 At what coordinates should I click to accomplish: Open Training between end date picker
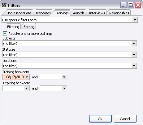tap(64, 77)
